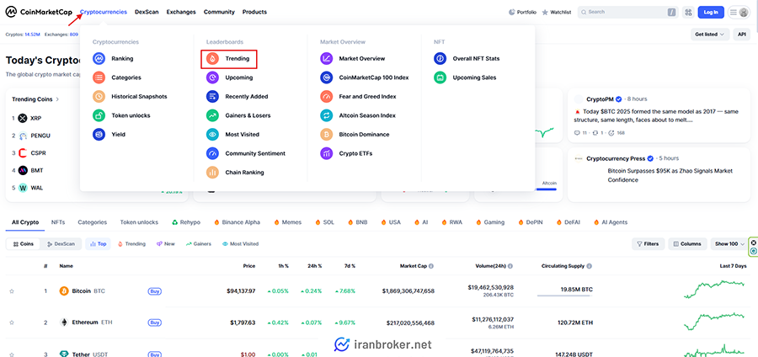Click the apps grid icon beside Log In
Image resolution: width=758 pixels, height=357 pixels.
point(688,12)
